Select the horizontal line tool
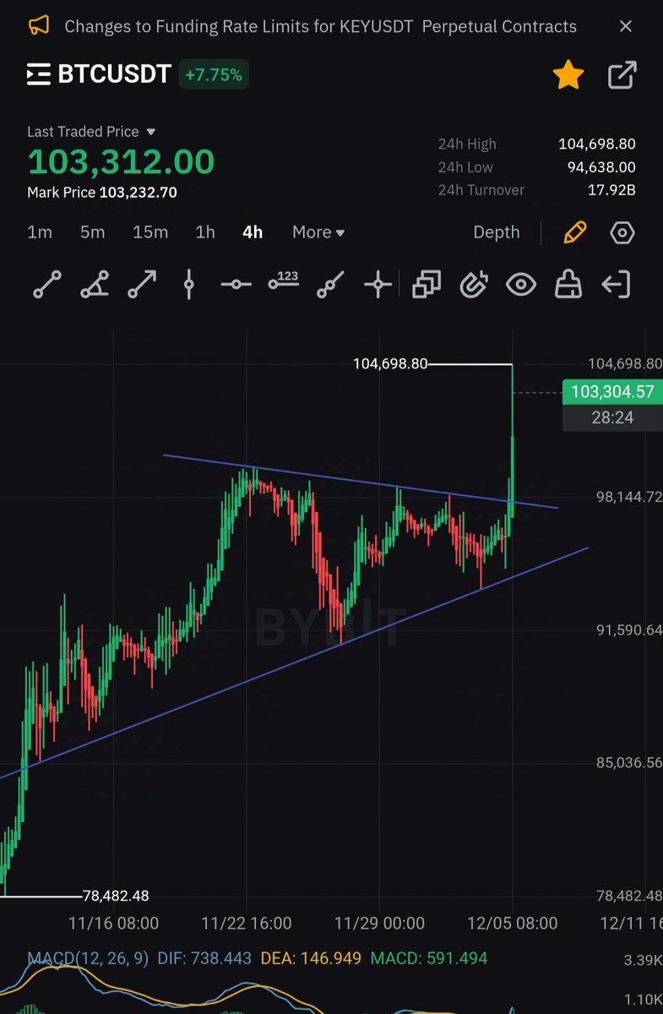 point(236,285)
